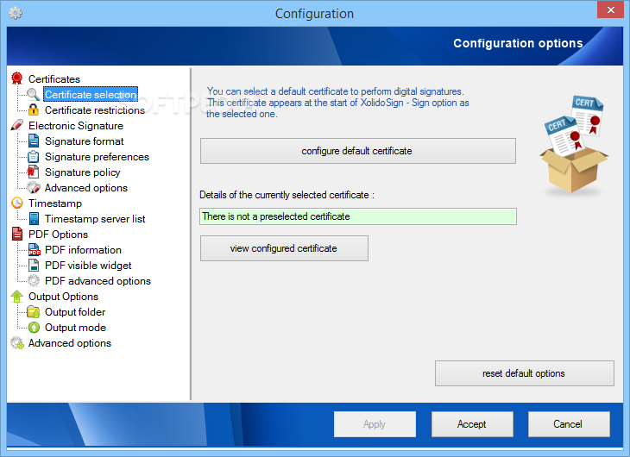This screenshot has height=457, width=630.
Task: Open Signature policy settings
Action: click(x=82, y=172)
